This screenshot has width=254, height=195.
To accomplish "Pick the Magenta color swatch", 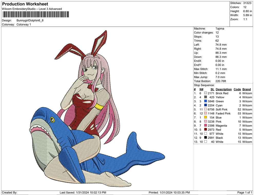I will coord(206,125).
